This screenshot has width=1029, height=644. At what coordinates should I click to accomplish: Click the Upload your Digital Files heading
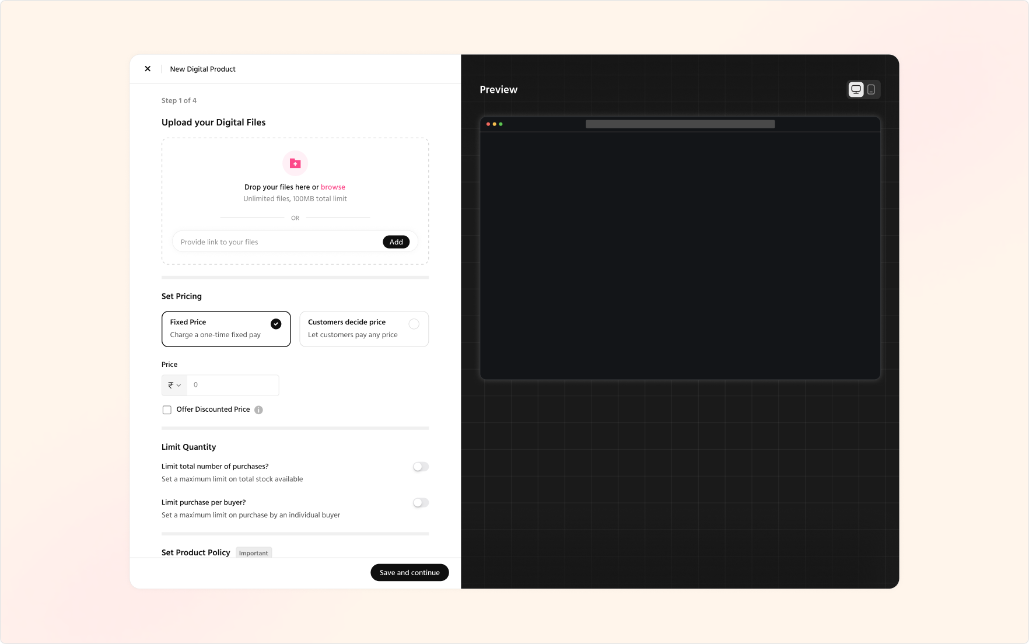tap(213, 123)
